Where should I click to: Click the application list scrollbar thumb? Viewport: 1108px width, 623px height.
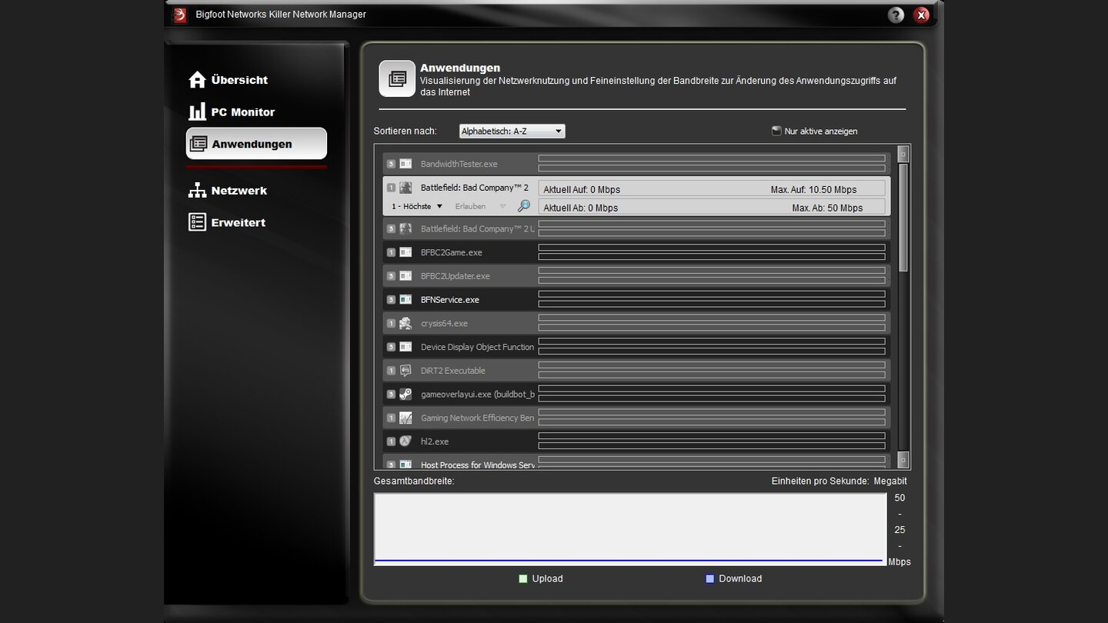[x=903, y=217]
